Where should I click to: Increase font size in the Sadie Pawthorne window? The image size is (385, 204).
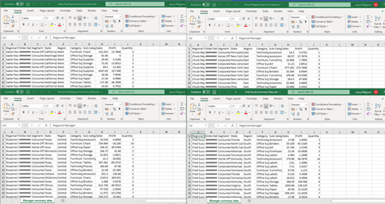(x=58, y=18)
